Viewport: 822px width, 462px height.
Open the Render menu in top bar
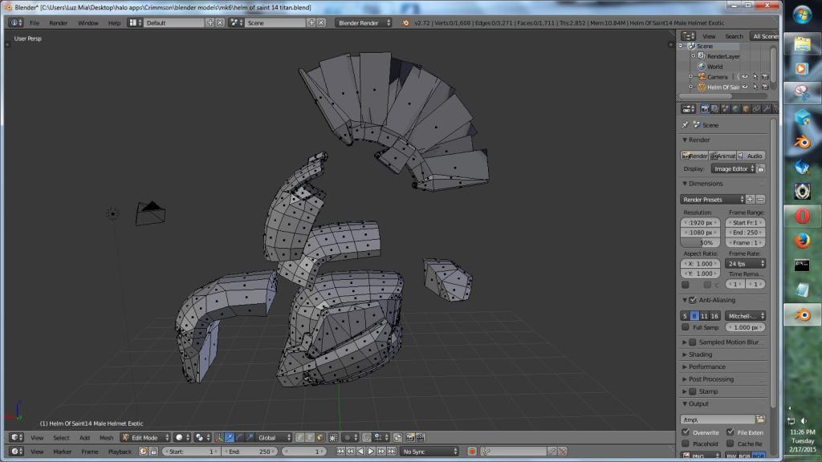(58, 22)
